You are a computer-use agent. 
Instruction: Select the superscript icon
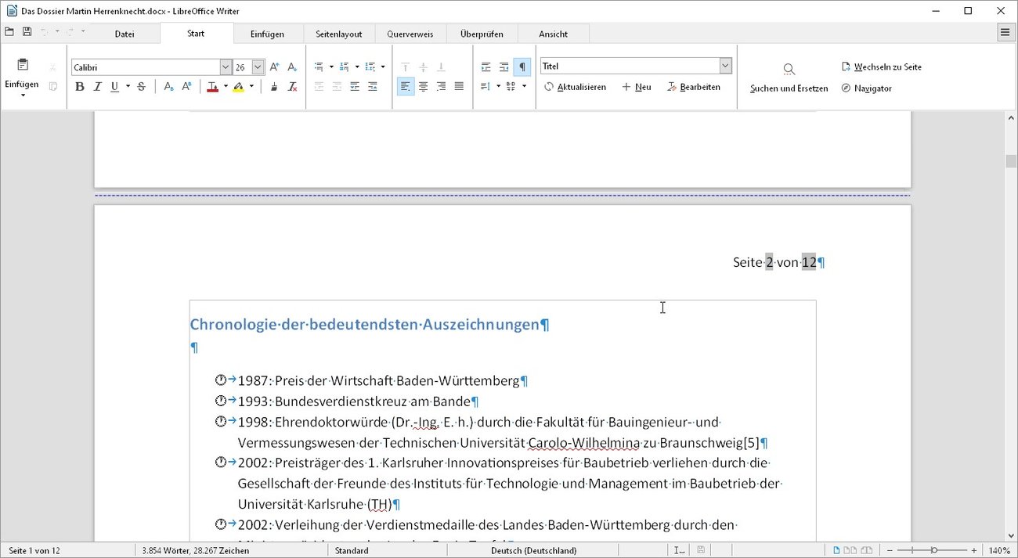pos(186,86)
